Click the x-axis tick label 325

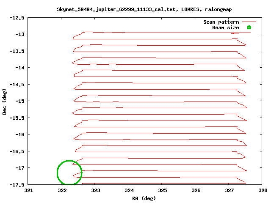coord(163,190)
